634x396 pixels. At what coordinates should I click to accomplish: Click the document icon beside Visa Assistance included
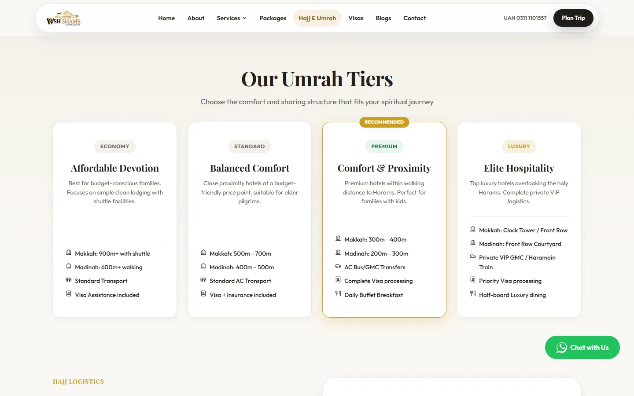(69, 293)
